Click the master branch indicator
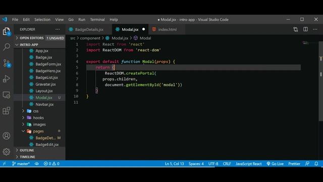This screenshot has height=182, width=323. [x=21, y=164]
